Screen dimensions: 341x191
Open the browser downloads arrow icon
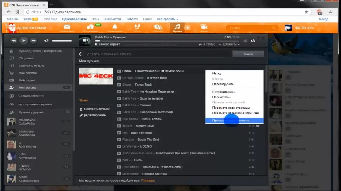click(331, 12)
